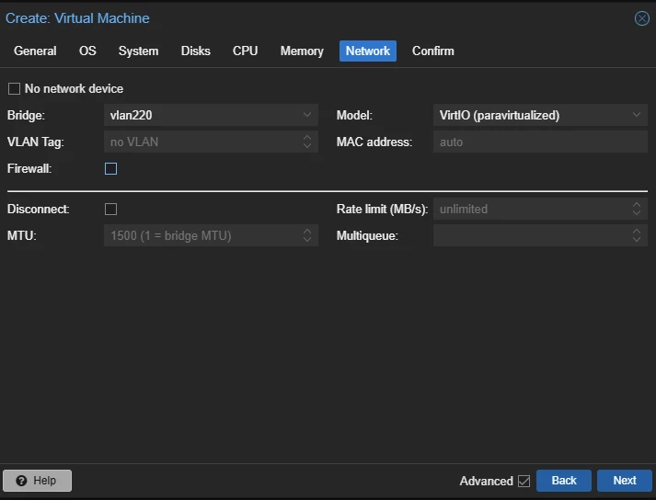Decrease the Rate limit value

click(637, 213)
